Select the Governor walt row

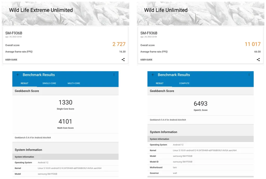tap(200, 173)
